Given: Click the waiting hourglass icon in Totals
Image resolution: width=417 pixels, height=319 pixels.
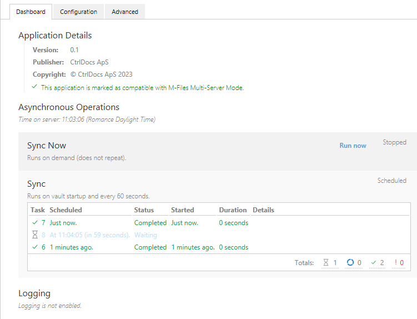Looking at the screenshot, I should pyautogui.click(x=326, y=262).
